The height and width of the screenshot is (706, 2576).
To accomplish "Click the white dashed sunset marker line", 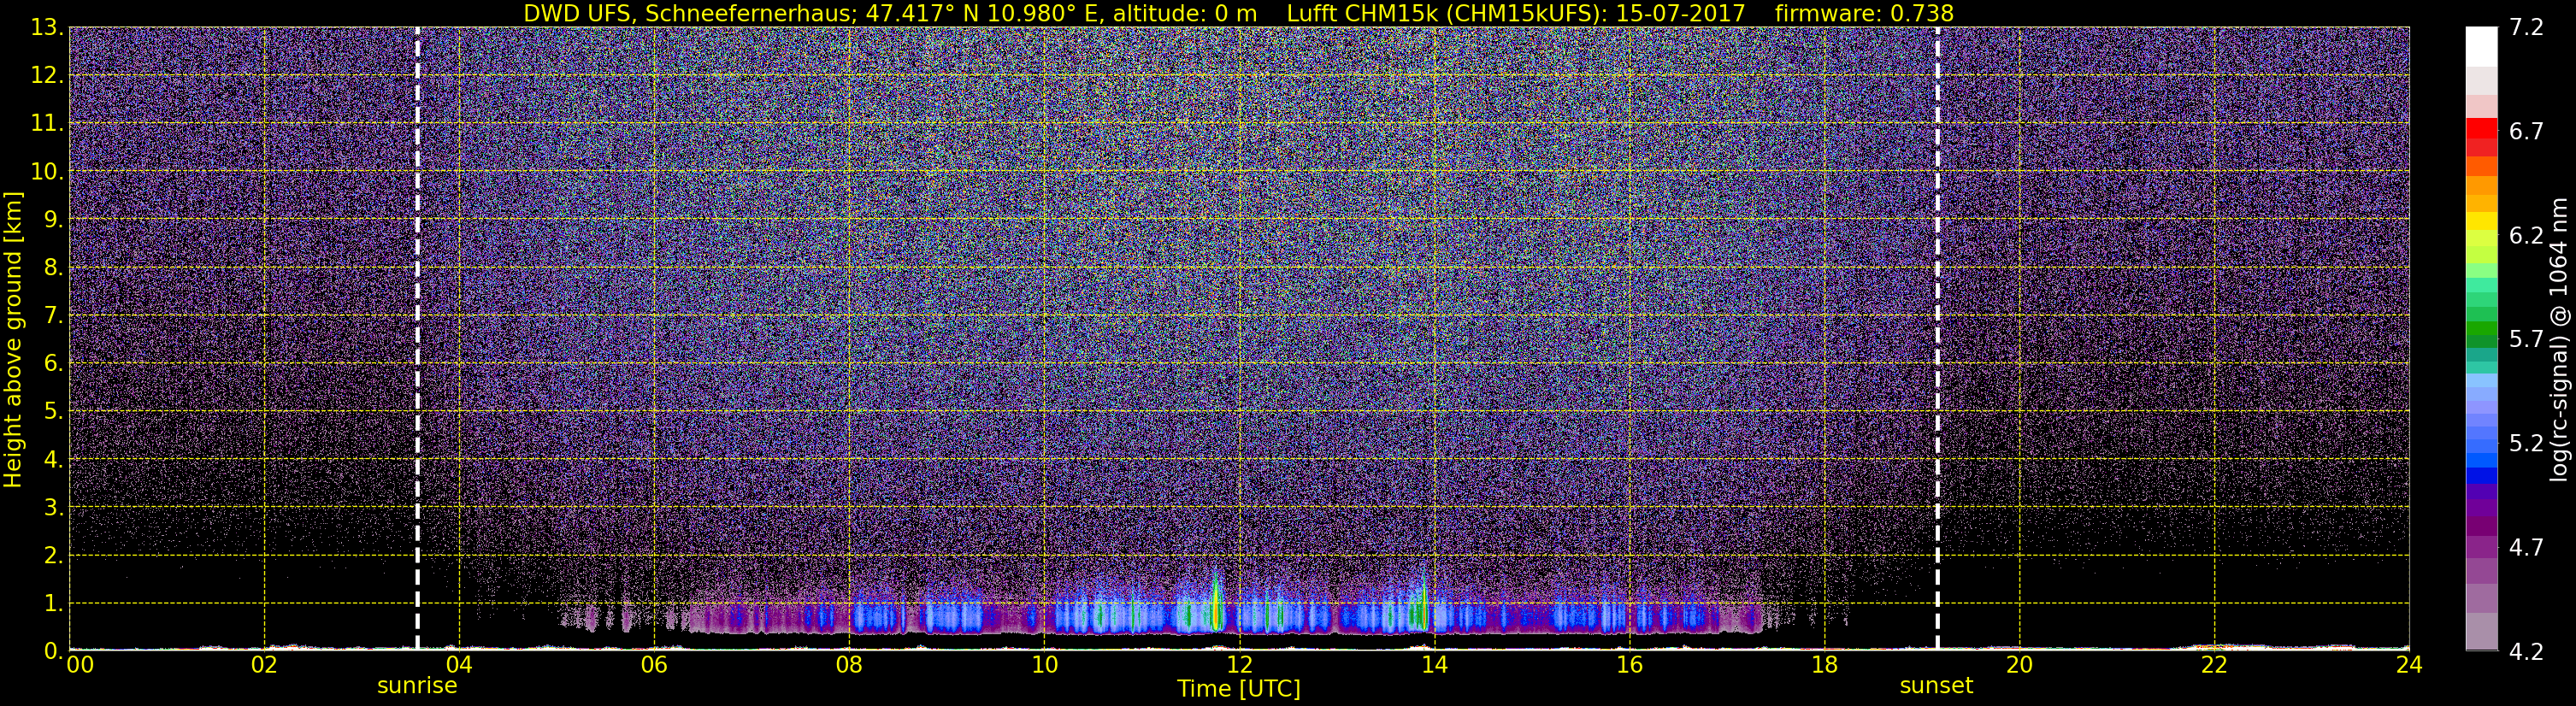I will (x=1937, y=340).
